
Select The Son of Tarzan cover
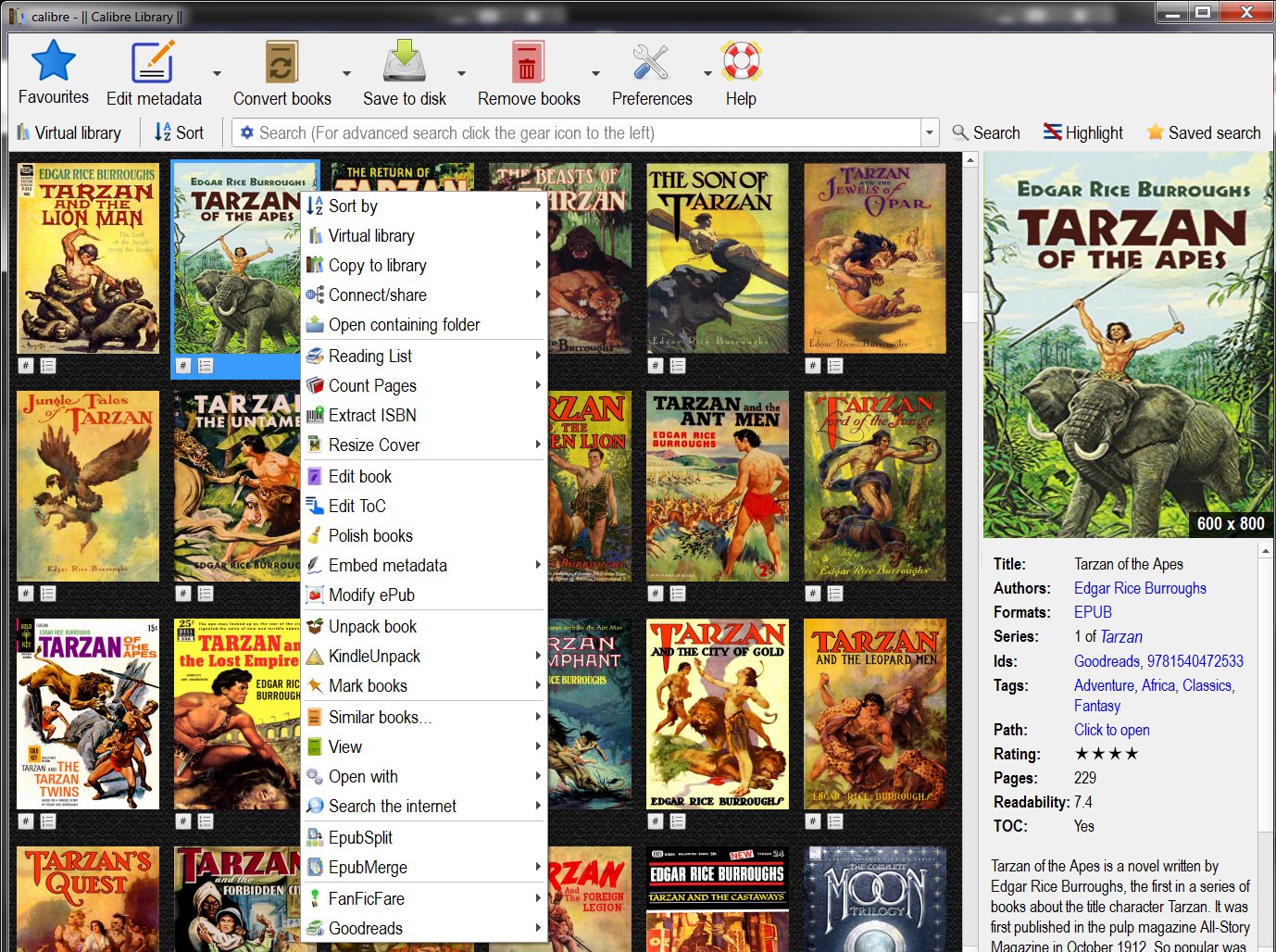[x=718, y=258]
